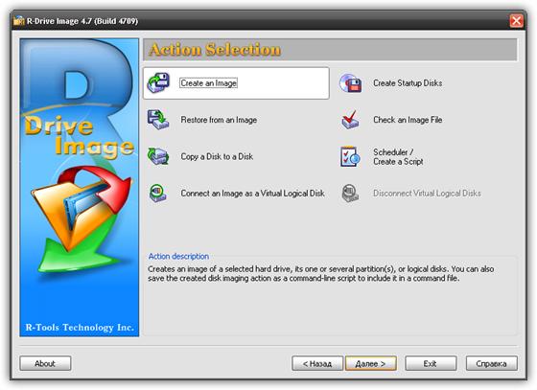Image resolution: width=537 pixels, height=390 pixels.
Task: Click the Connect an Image as Virtual Disk icon
Action: coord(158,194)
